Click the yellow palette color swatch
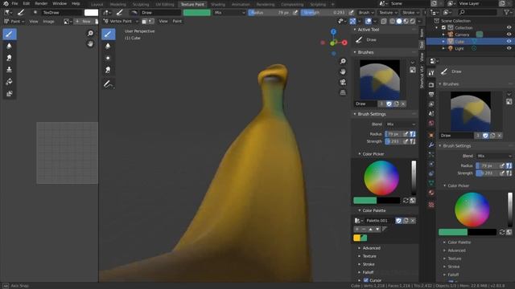 (x=356, y=238)
